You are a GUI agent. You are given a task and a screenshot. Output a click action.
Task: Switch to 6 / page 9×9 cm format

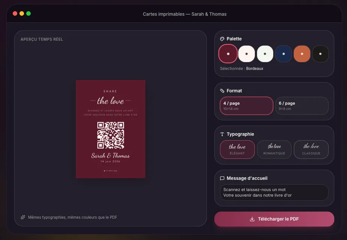[x=302, y=106]
